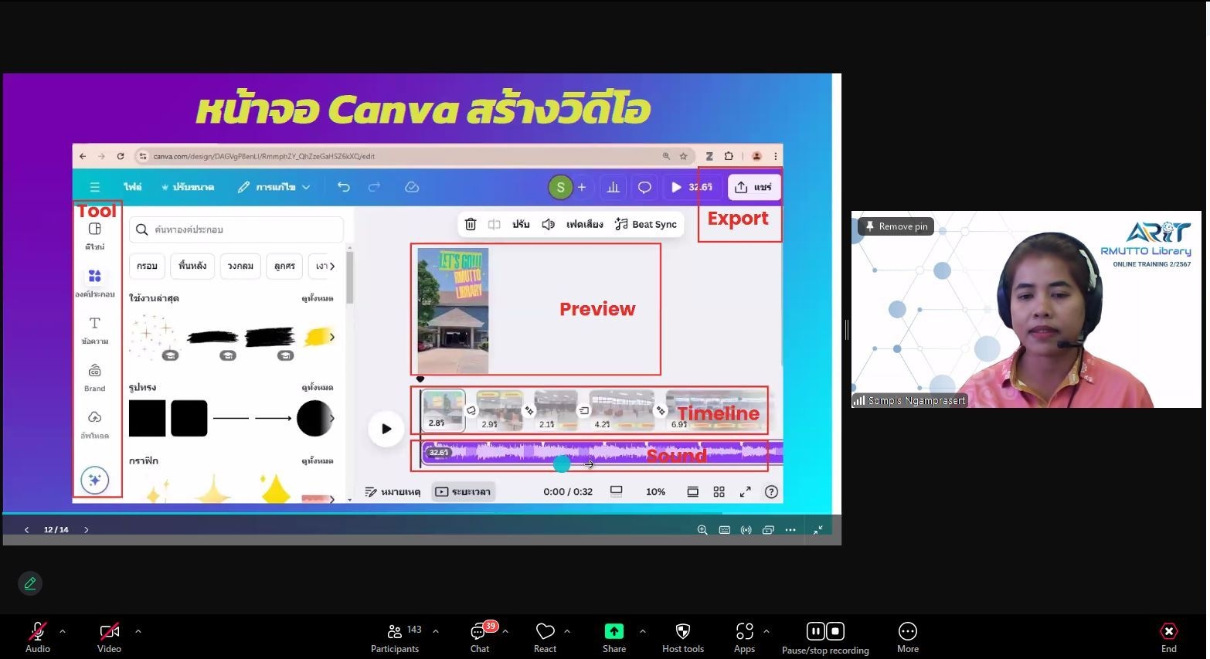The height and width of the screenshot is (659, 1210).
Task: Click the ค้นหาองค์ประกอบ search field
Action: click(x=236, y=229)
